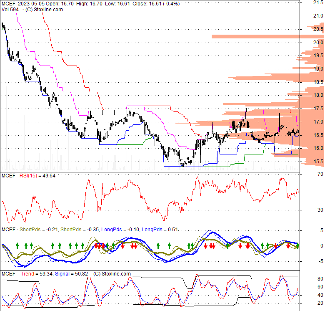Viewport: 325px width, 311px height.
Task: Click the 17.0 price axis label
Action: [x=318, y=121]
